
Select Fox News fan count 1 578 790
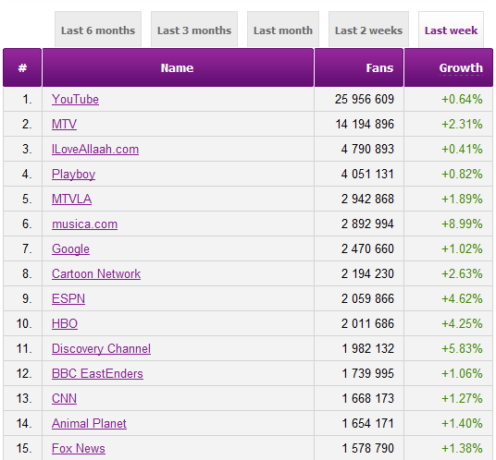(368, 448)
